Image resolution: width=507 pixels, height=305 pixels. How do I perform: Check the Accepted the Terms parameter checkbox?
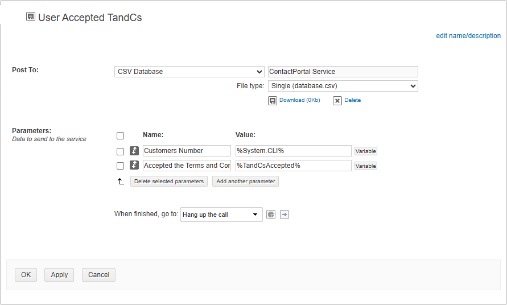(x=120, y=166)
